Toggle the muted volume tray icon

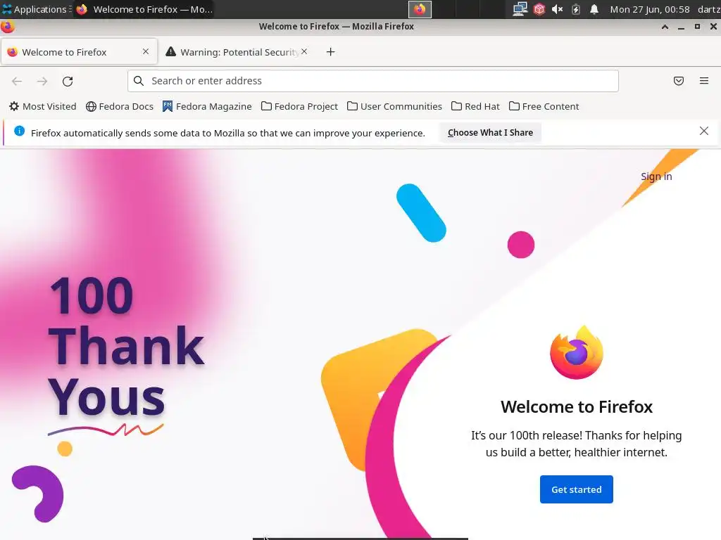coord(558,9)
